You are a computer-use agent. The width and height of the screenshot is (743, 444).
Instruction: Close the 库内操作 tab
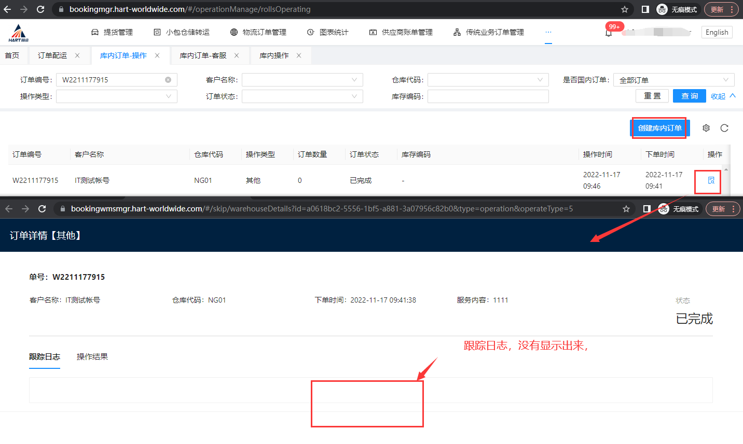299,55
